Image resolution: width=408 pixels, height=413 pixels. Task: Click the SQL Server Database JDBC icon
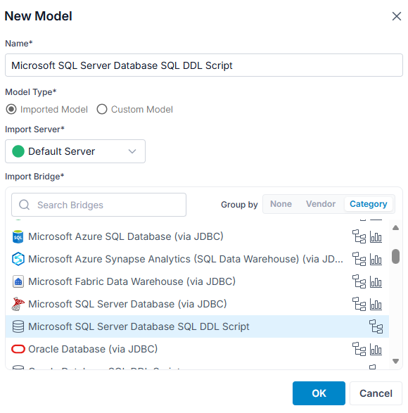(18, 304)
